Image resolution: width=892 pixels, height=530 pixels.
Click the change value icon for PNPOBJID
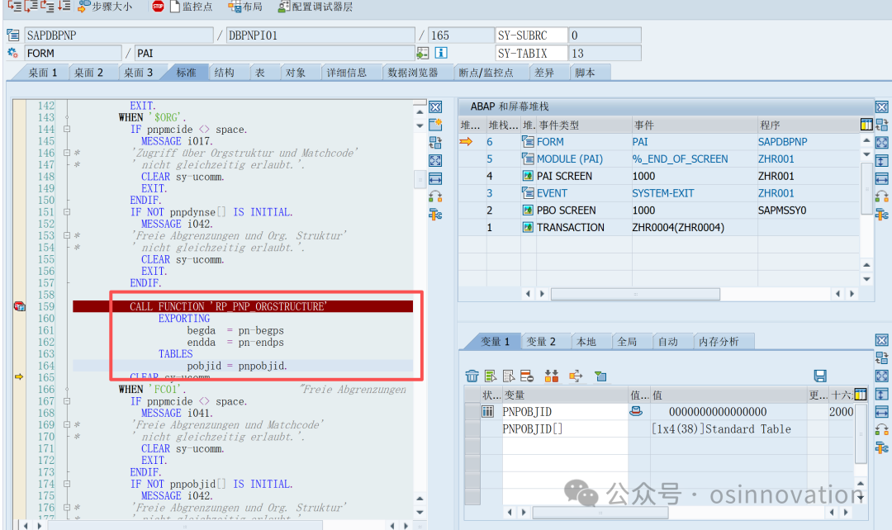[x=636, y=411]
